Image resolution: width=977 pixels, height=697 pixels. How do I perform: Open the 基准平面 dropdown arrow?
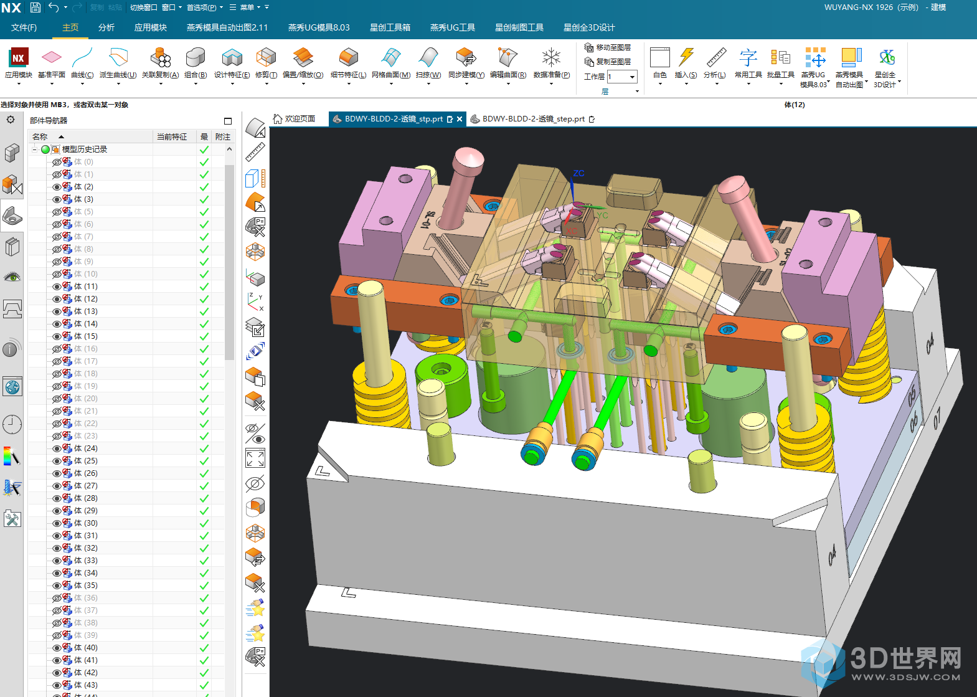(x=51, y=83)
